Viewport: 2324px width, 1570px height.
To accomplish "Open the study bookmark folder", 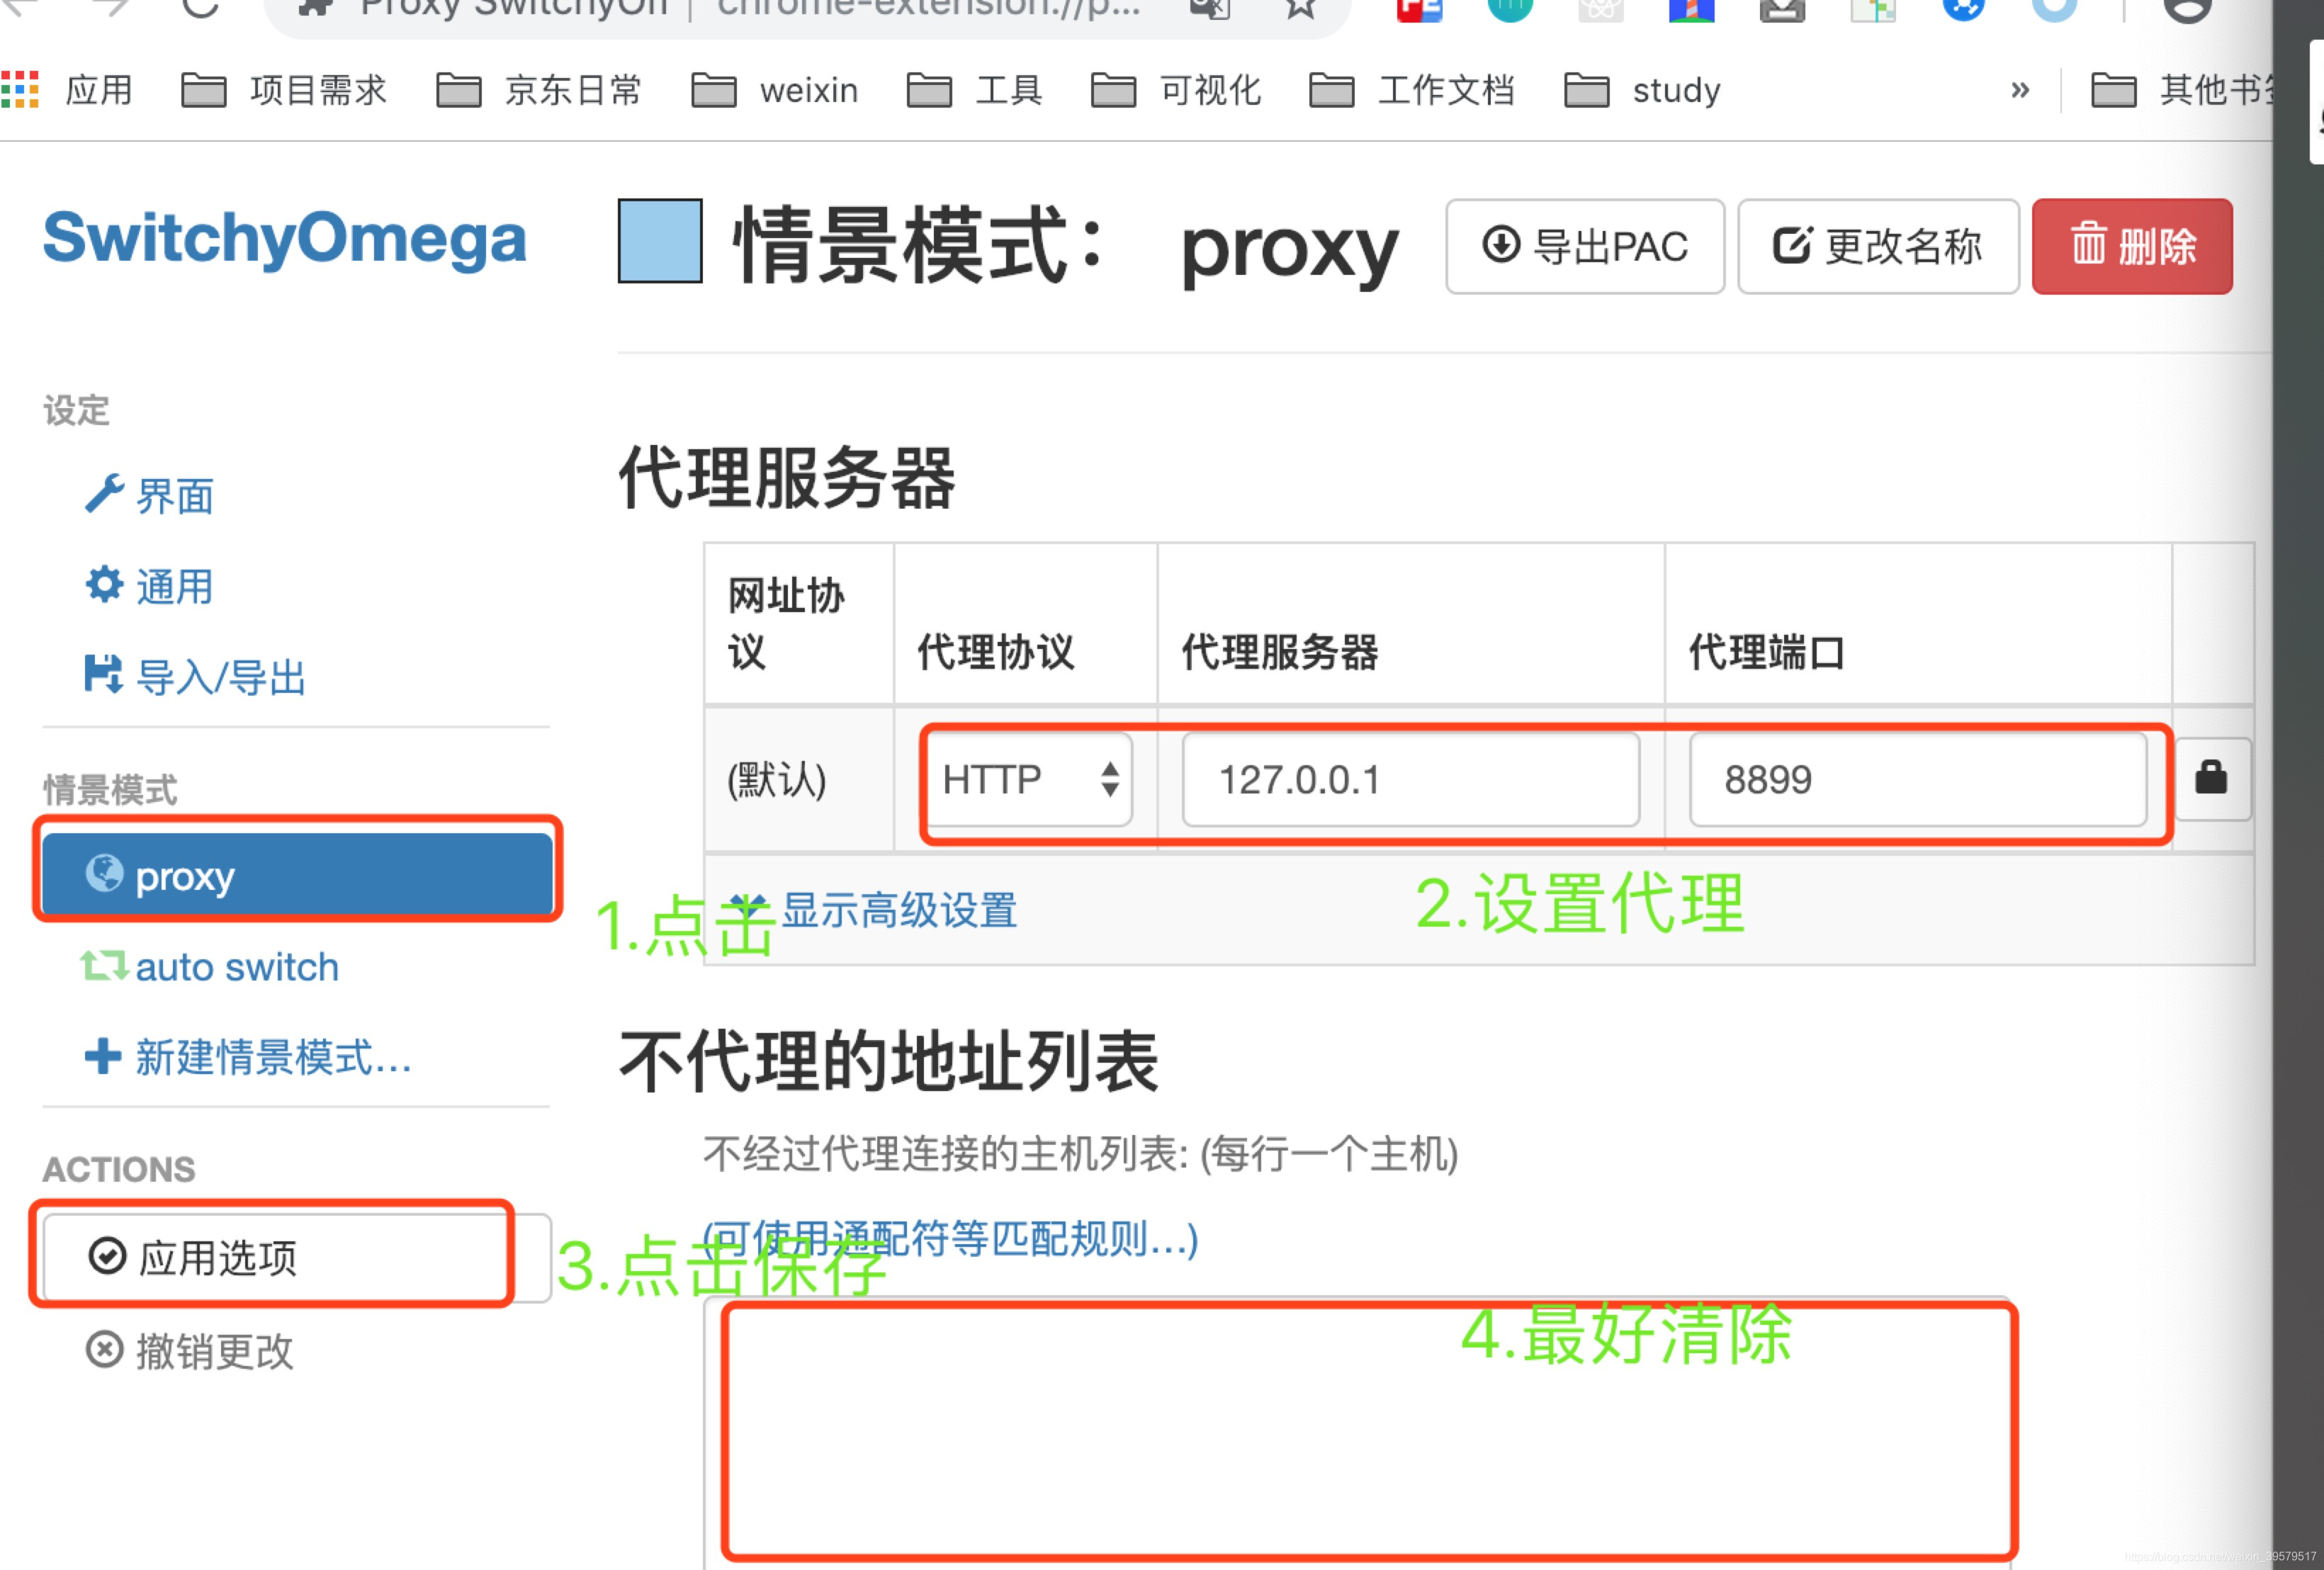I will click(1643, 90).
